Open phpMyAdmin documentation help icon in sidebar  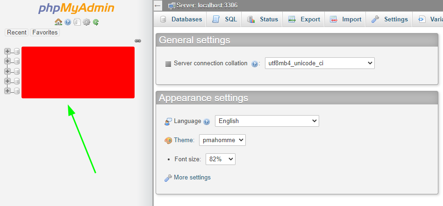[x=68, y=22]
